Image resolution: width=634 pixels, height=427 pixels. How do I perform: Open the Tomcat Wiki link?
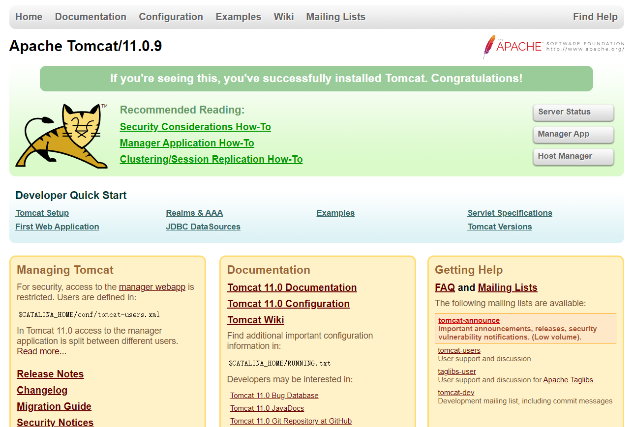(256, 320)
